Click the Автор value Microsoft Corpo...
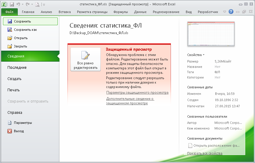This screenshot has height=163, width=255. tap(228, 123)
